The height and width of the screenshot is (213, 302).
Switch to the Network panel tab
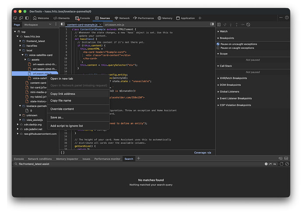(x=122, y=18)
